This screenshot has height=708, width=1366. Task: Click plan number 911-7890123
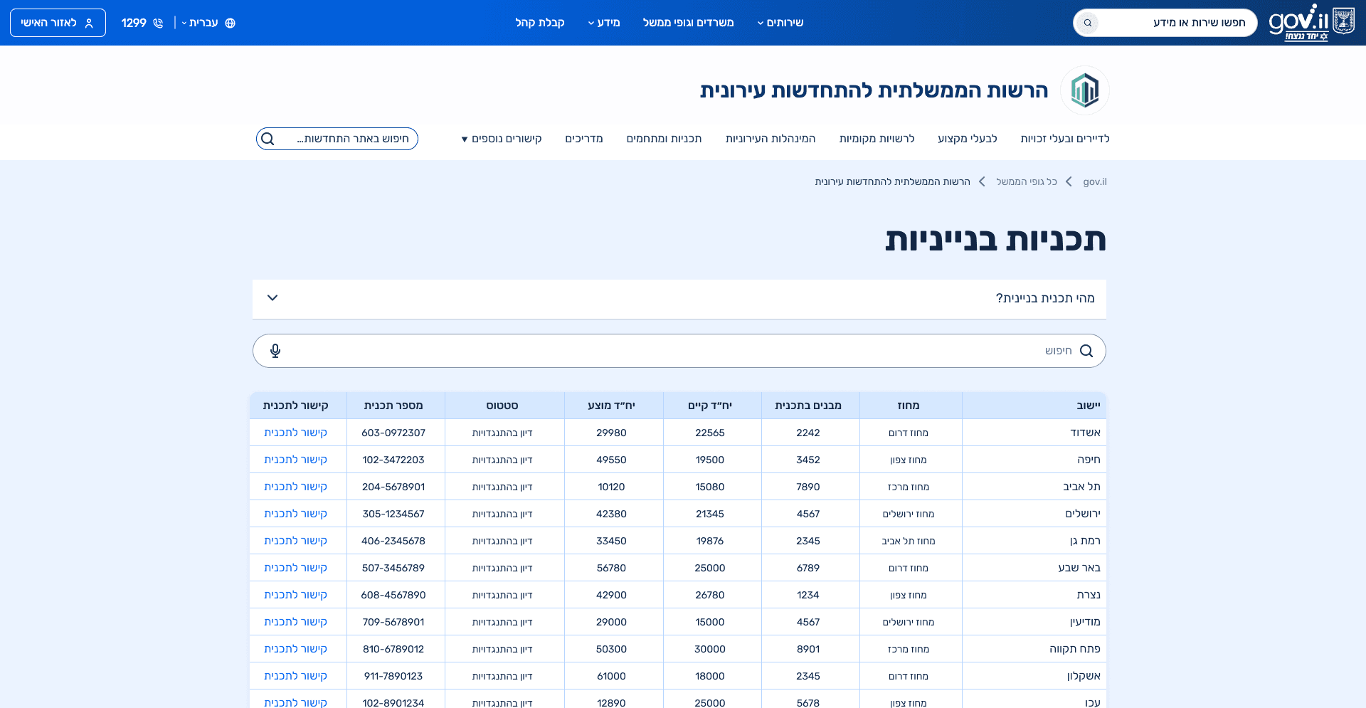pos(393,676)
